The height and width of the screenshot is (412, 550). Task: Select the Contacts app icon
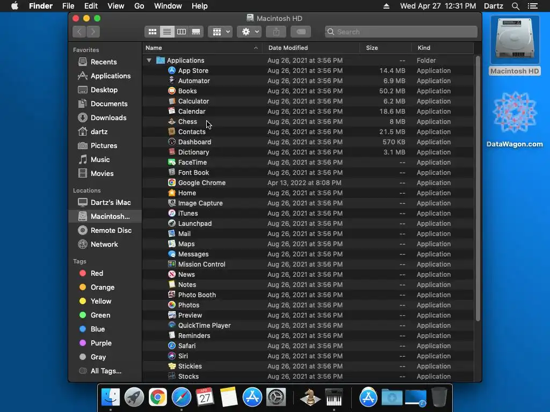171,132
